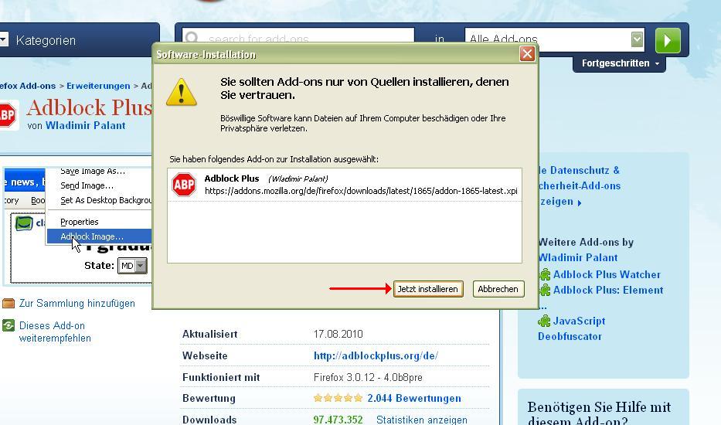Select the Adblock Plus name in list

(x=232, y=178)
